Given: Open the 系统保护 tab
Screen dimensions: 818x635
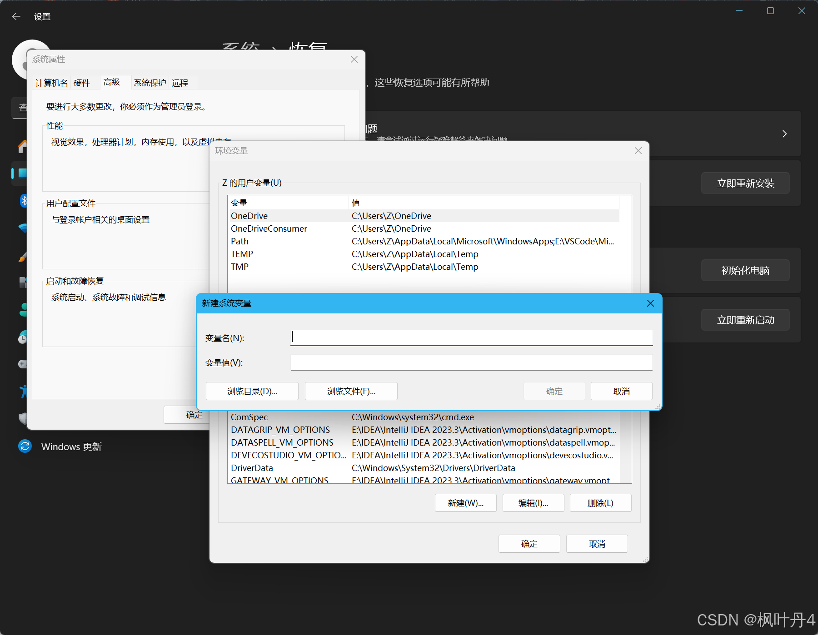Looking at the screenshot, I should (x=150, y=83).
